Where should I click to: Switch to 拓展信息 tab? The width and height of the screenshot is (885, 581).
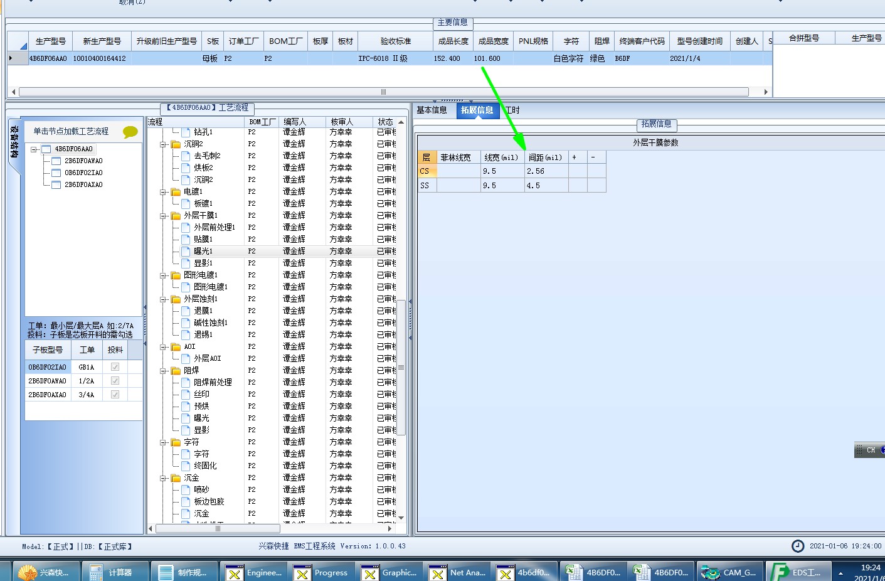[477, 110]
